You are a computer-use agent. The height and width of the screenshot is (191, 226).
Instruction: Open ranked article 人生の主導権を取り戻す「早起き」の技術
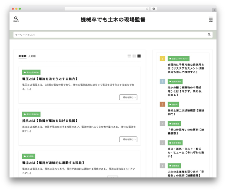coord(186,173)
